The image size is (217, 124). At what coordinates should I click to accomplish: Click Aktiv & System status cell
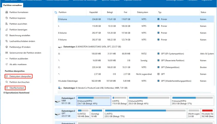(207, 53)
